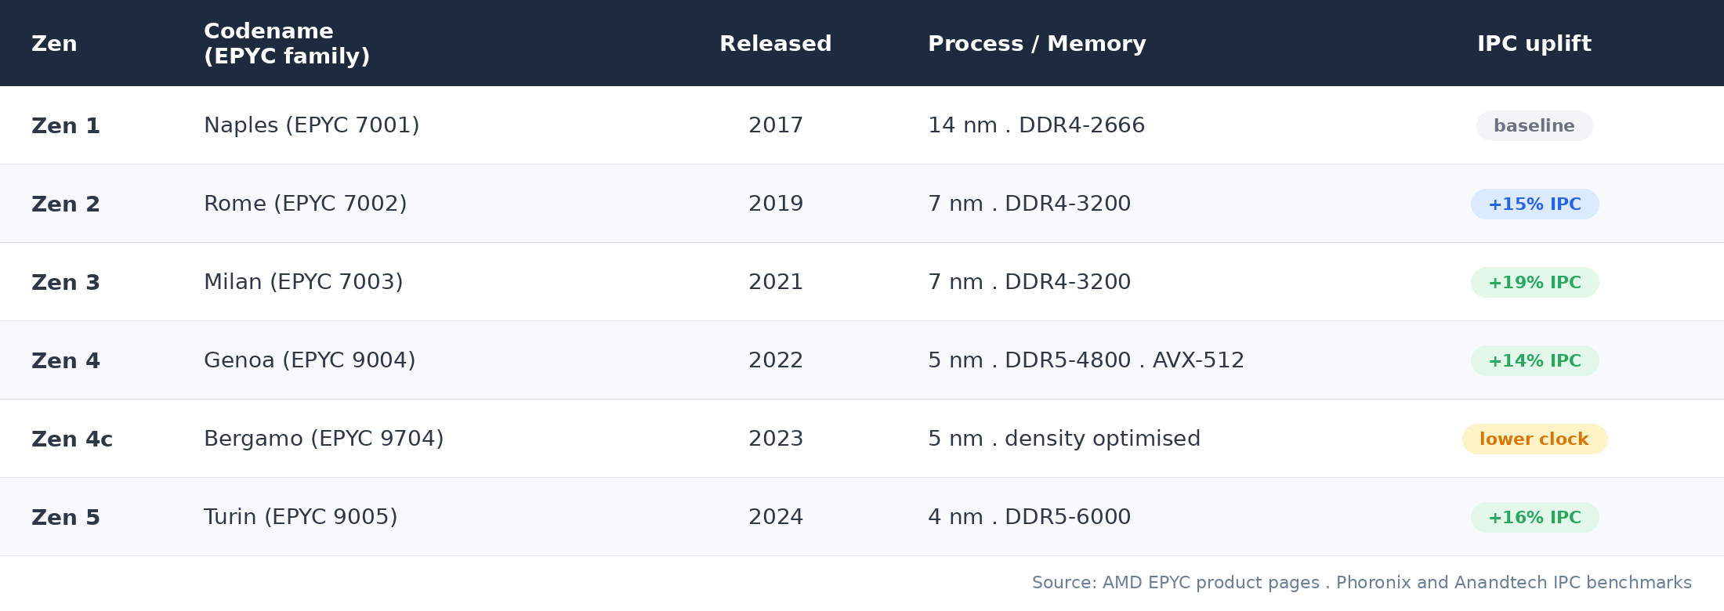1724x611 pixels.
Task: Click the 'Codename (EPYC family)' column header
Action: point(287,44)
